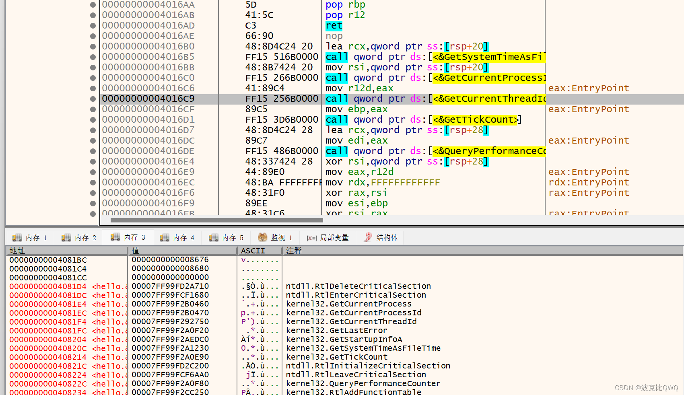Screen dimensions: 684x395
Task: Select dump value 0000000000008680
Action: tap(170, 269)
